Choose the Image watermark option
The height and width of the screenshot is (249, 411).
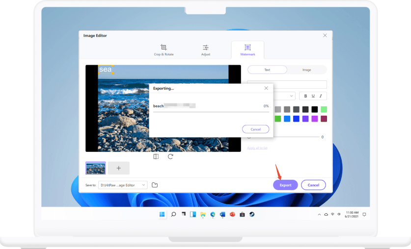tap(307, 70)
